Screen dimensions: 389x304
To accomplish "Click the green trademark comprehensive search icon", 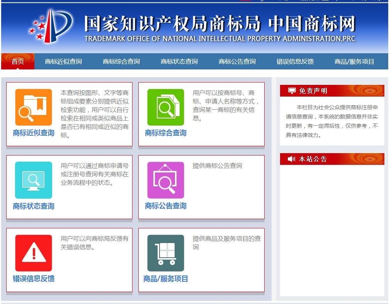I will [165, 107].
